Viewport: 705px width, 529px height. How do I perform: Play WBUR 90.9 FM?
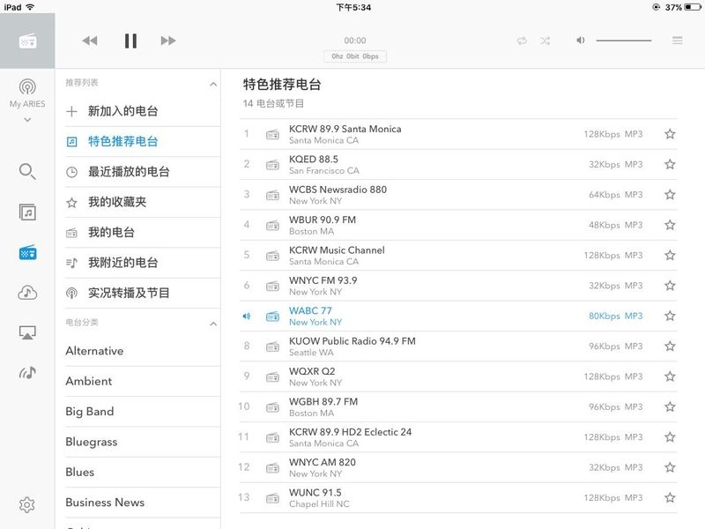coord(458,225)
